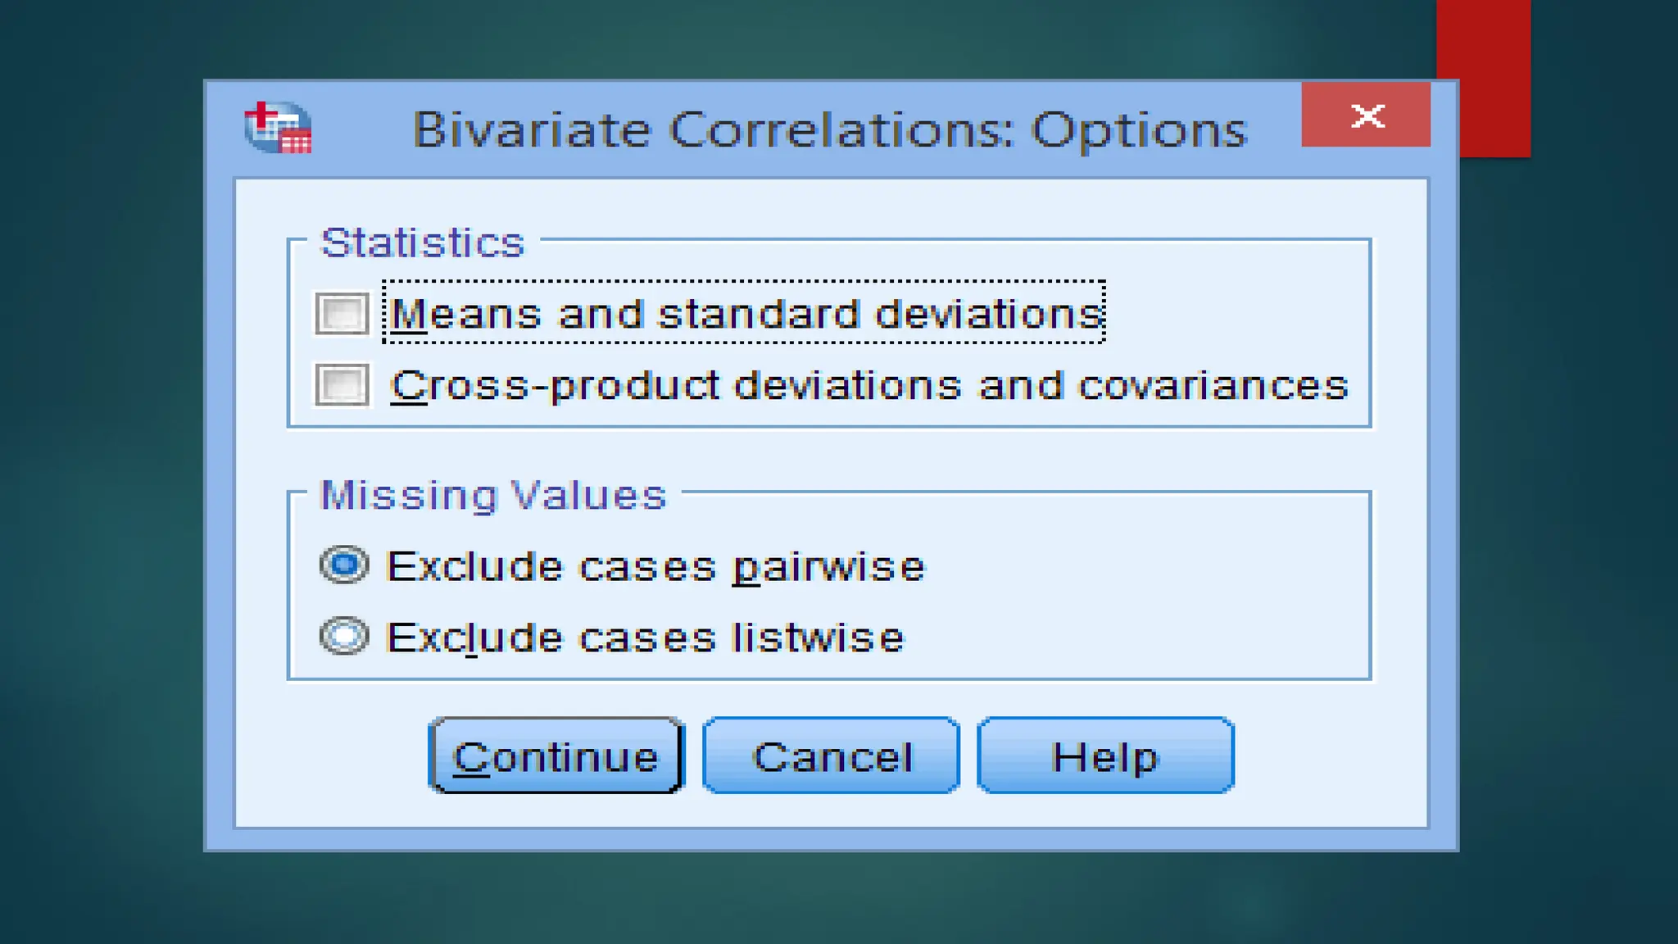Open Help for this dialog
Screen dimensions: 1678x944
(x=1104, y=756)
